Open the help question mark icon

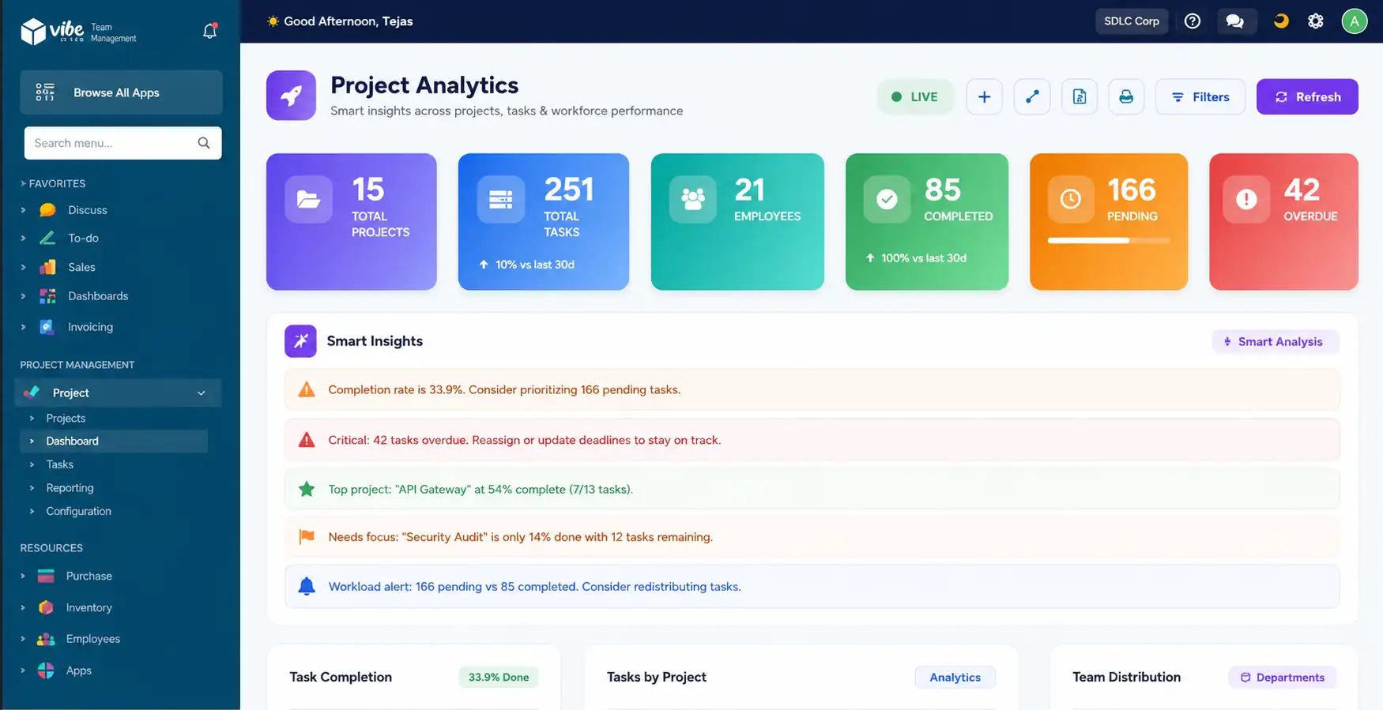1193,21
